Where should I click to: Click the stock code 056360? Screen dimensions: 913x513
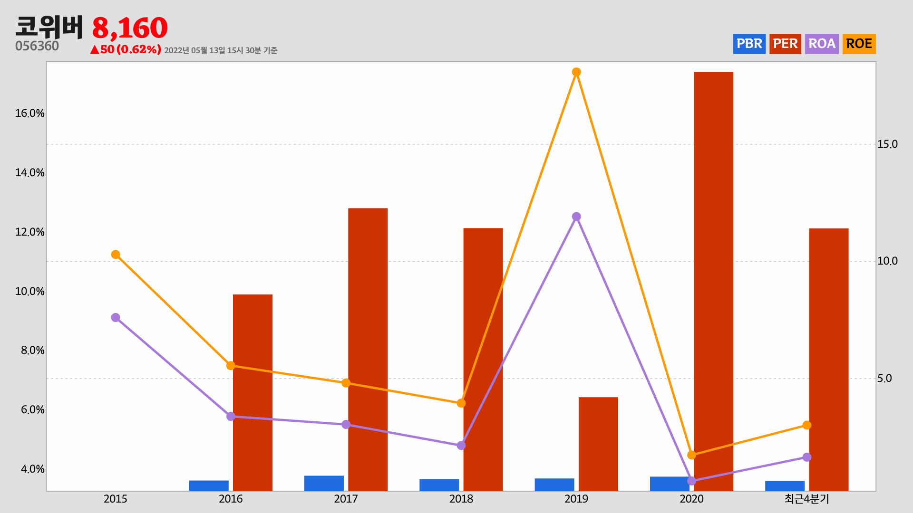(37, 46)
